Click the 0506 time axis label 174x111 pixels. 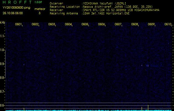coord(102,24)
